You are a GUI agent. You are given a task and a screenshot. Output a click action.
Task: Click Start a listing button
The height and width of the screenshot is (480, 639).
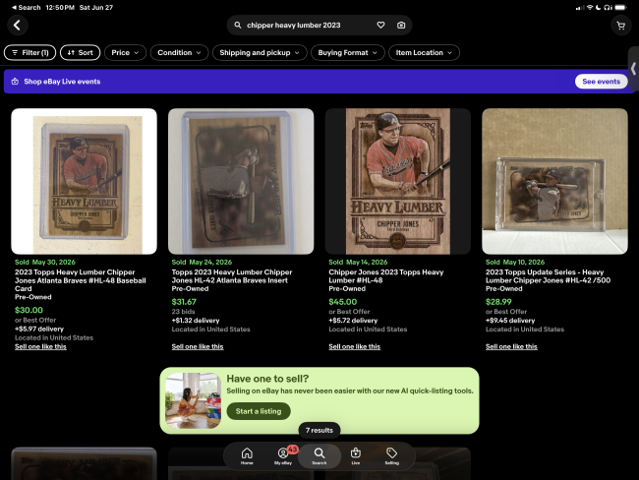pyautogui.click(x=259, y=411)
